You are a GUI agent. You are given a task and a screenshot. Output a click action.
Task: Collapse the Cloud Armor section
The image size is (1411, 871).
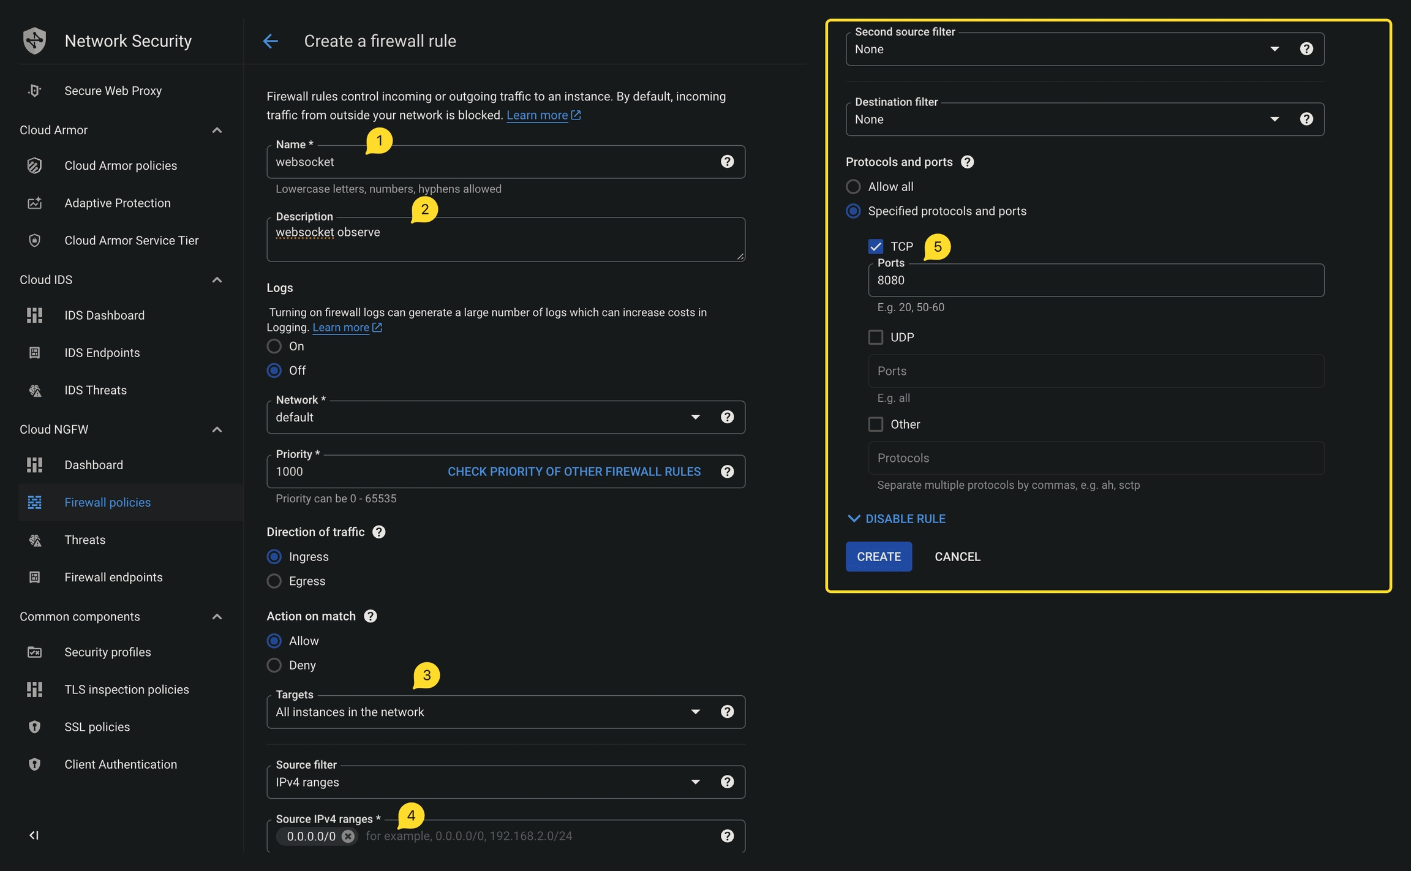(x=217, y=130)
